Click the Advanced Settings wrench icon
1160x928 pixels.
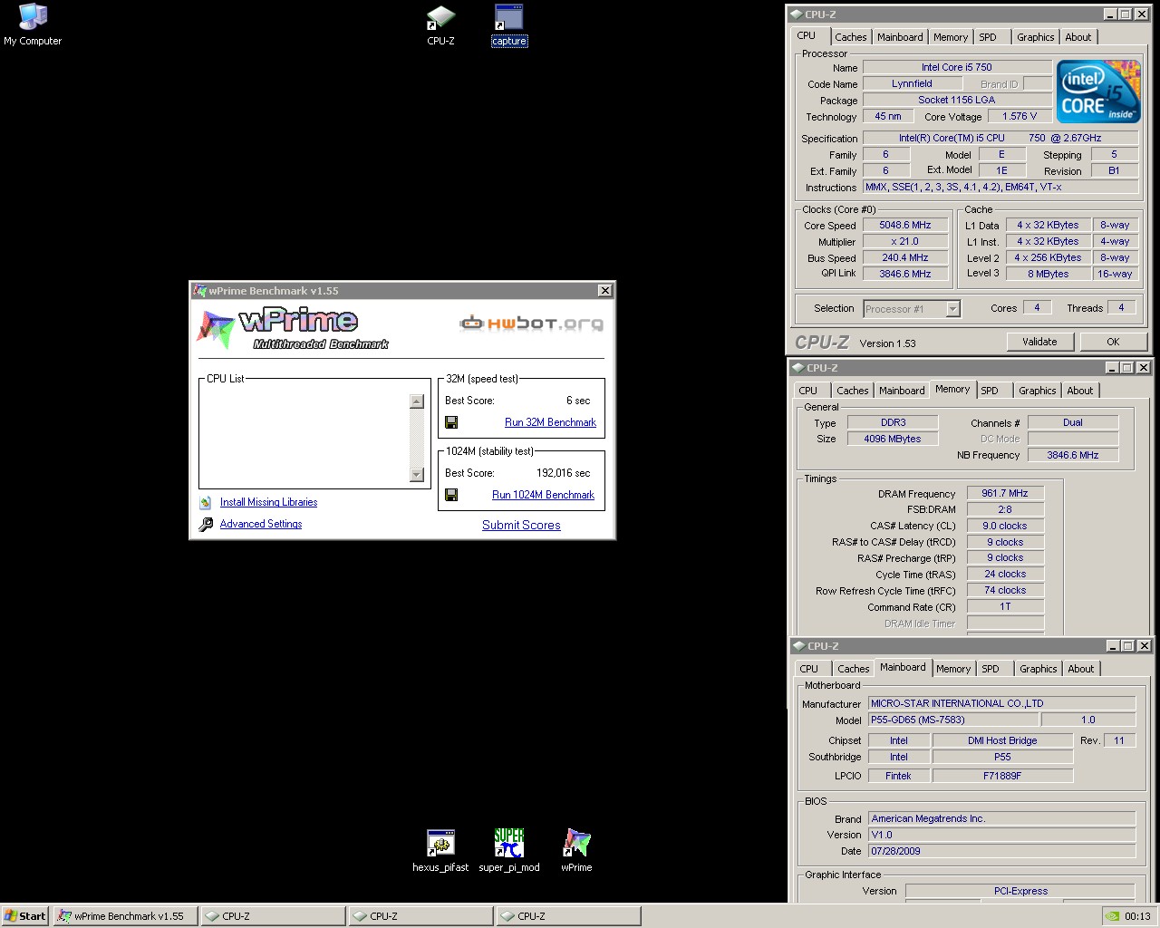pos(206,524)
